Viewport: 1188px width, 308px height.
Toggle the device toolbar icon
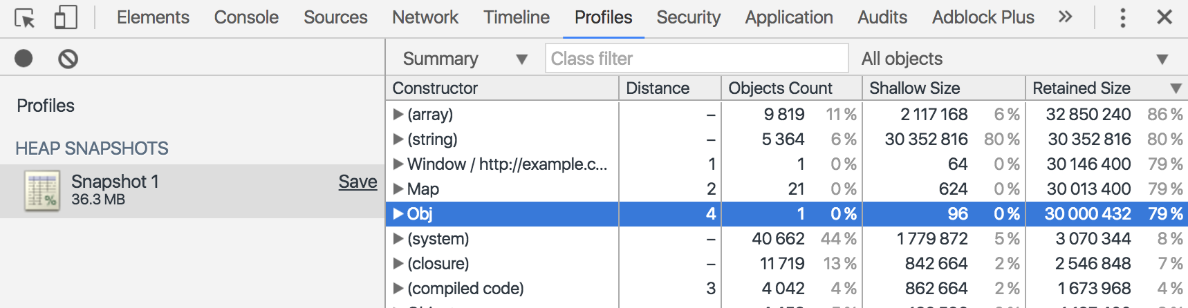point(66,18)
